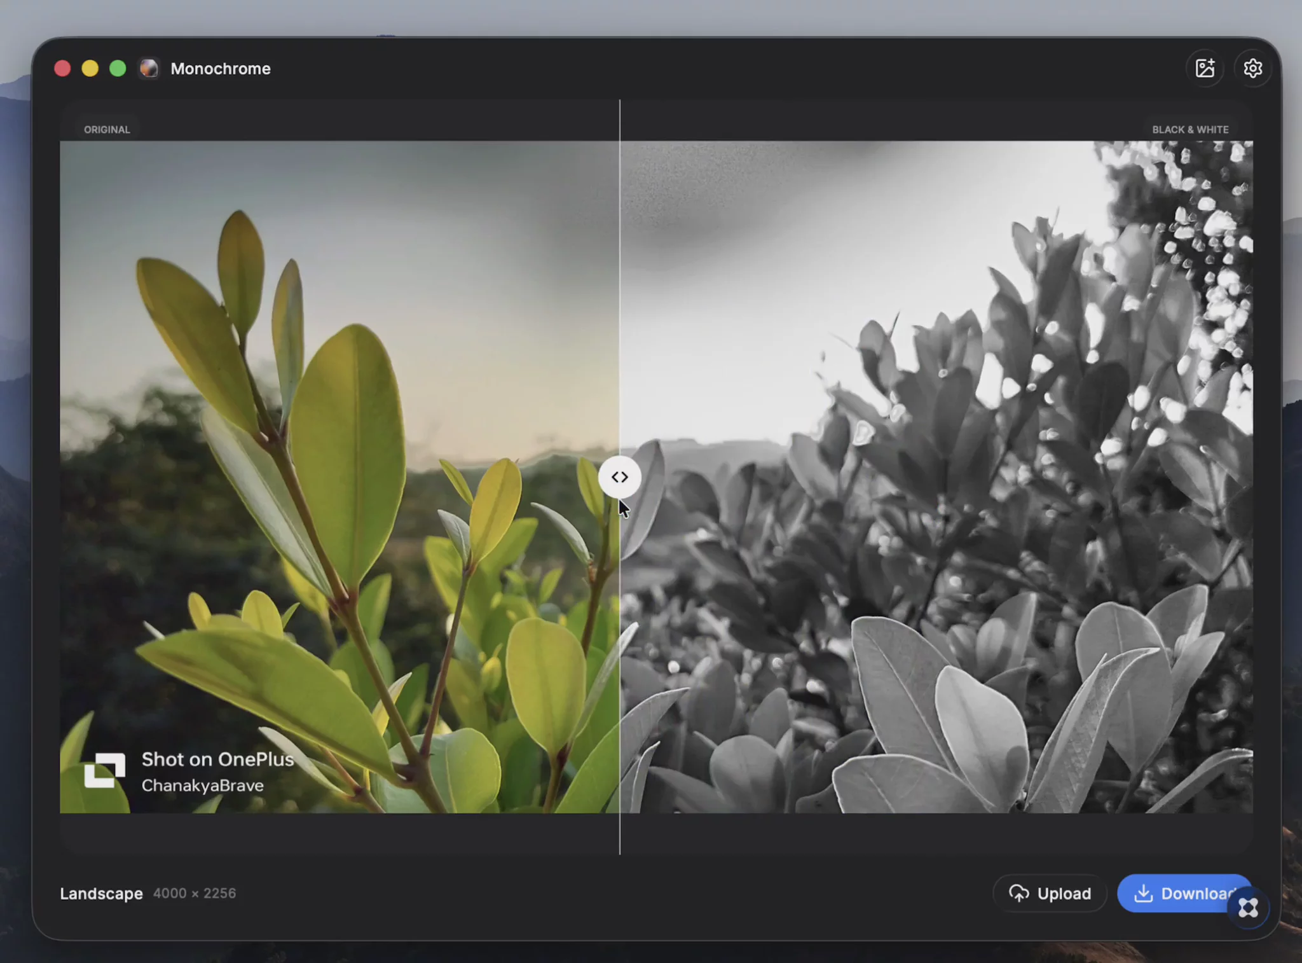Click the cloud arrow icon in the Upload button
The width and height of the screenshot is (1302, 963).
coord(1018,893)
